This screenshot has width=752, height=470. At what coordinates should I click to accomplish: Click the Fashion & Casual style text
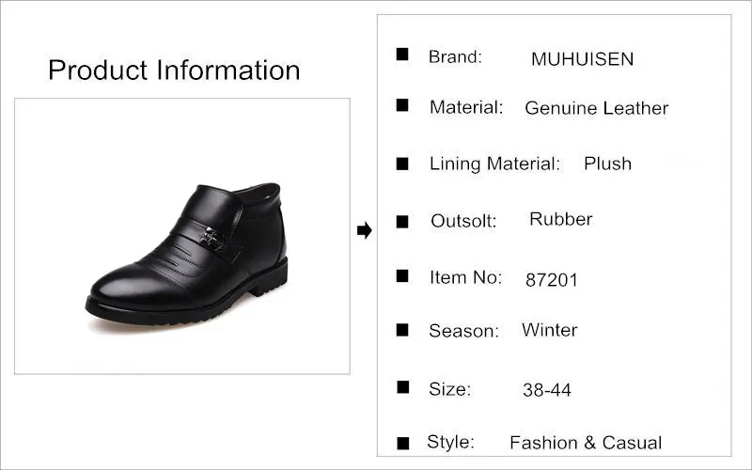point(586,443)
